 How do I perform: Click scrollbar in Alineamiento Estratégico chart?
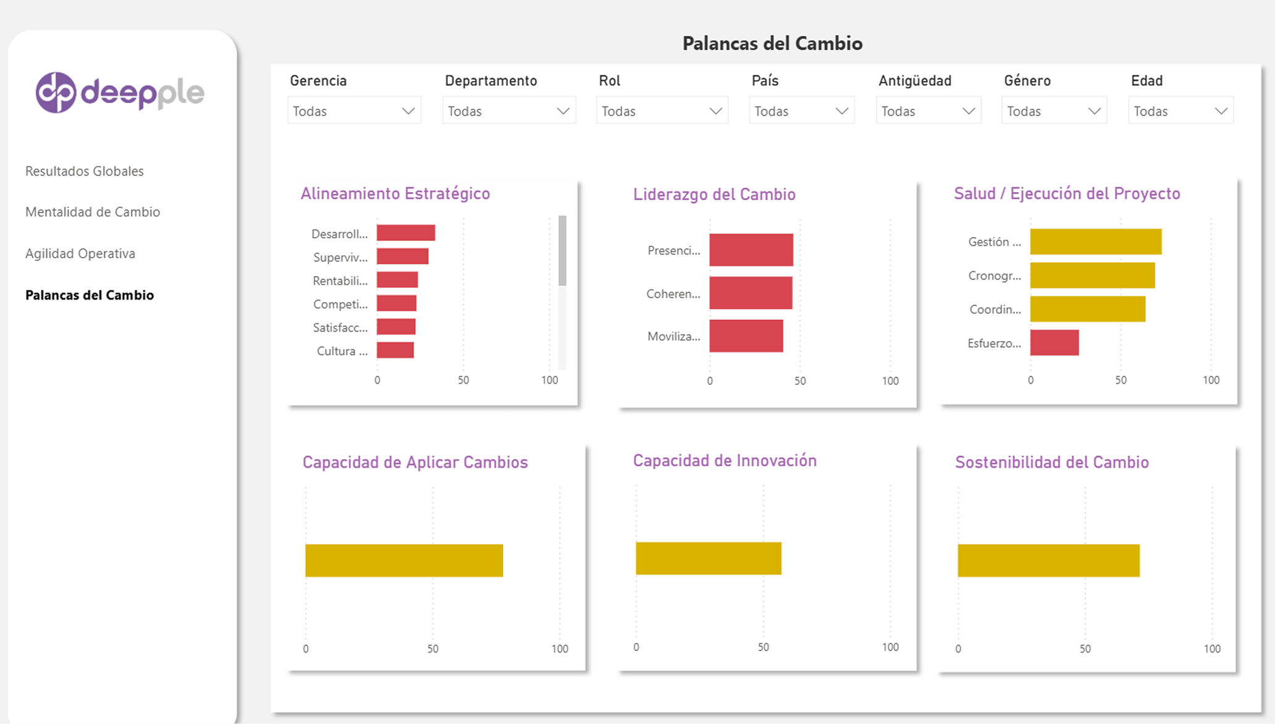562,250
